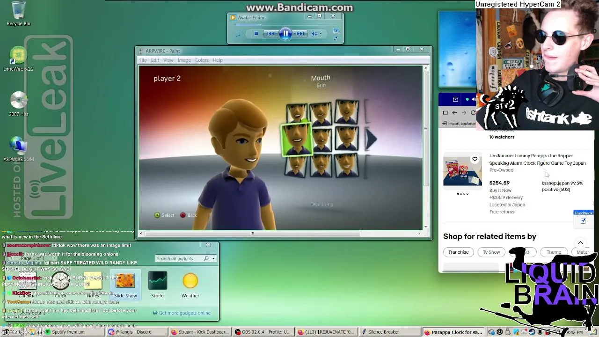599x337 pixels.
Task: Select the Franchise filter chip
Action: (x=459, y=252)
